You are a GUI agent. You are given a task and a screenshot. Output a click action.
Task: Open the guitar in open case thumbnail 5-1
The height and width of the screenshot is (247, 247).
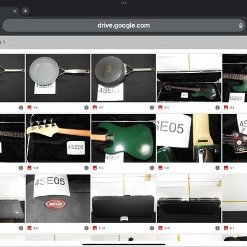coord(189,78)
